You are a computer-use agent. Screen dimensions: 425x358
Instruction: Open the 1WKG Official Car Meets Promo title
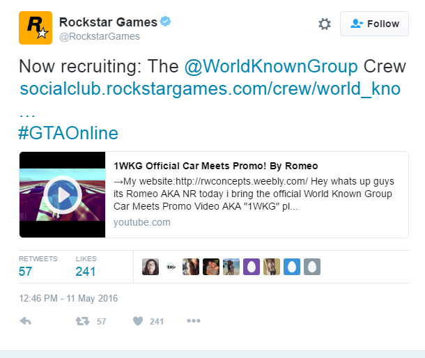pos(216,166)
